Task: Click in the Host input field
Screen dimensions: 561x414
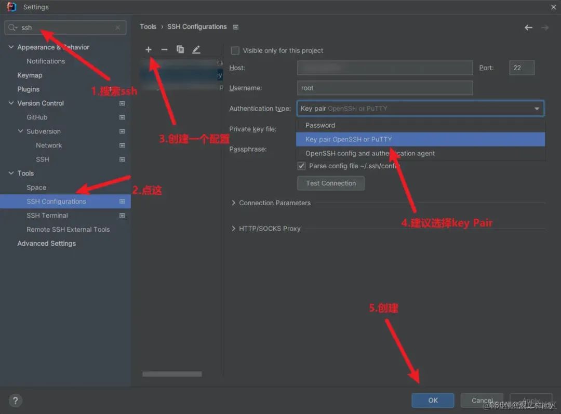Action: tap(385, 68)
